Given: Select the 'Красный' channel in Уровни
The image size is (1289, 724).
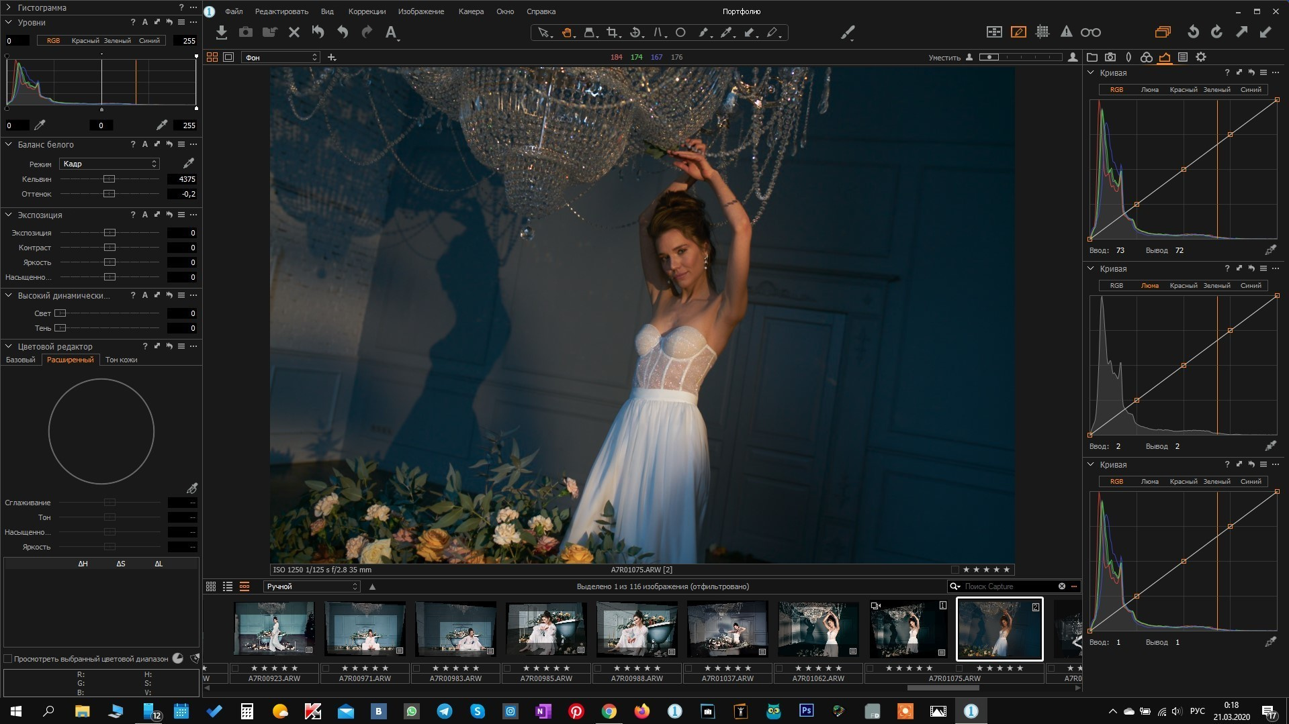Looking at the screenshot, I should pyautogui.click(x=85, y=41).
